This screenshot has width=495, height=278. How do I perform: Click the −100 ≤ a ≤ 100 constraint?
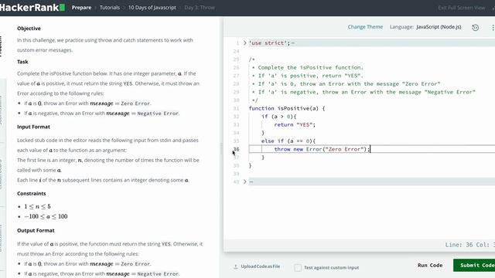46,216
